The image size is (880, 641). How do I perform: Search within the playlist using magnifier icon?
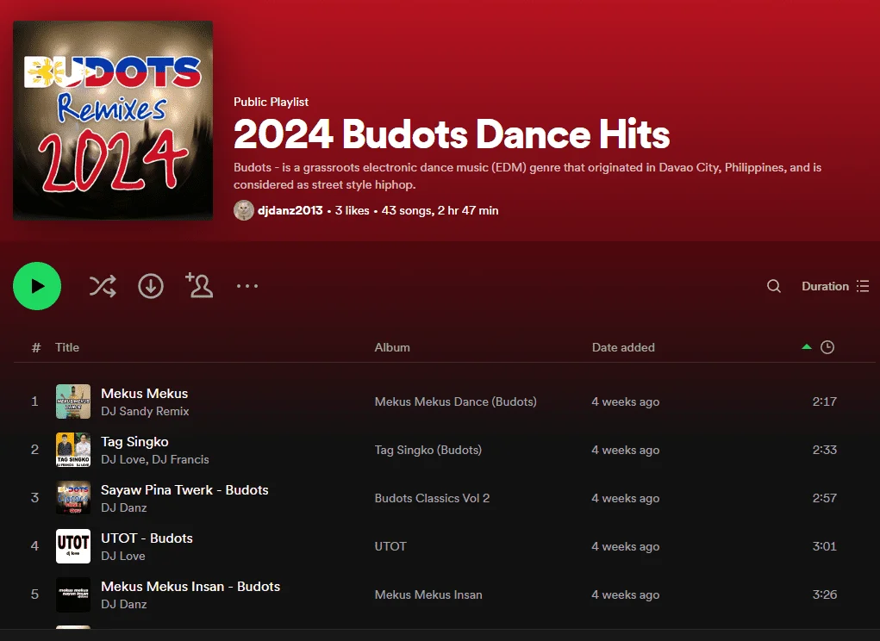[774, 286]
